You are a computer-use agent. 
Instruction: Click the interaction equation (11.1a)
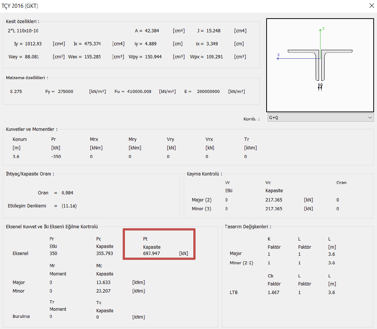pos(69,206)
